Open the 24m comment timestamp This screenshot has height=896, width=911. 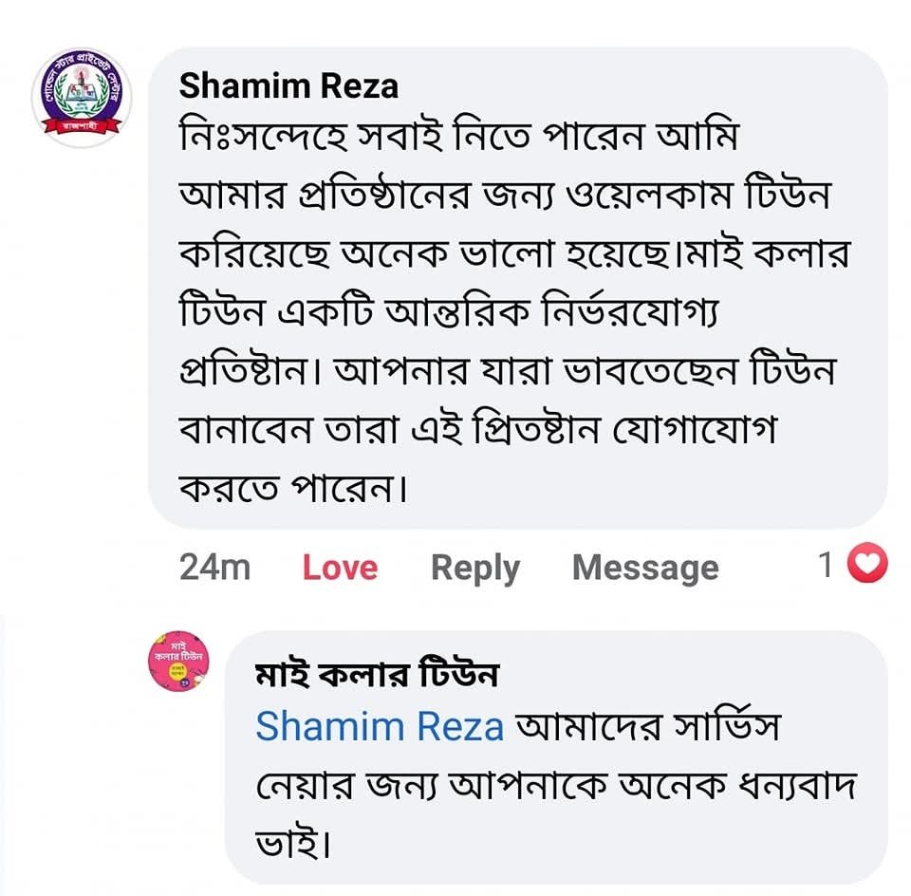click(214, 568)
